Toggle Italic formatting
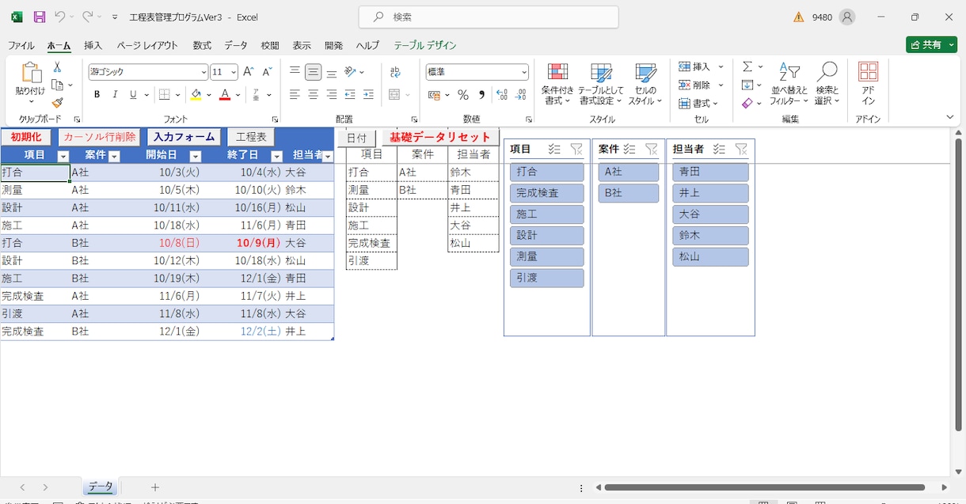This screenshot has height=504, width=966. [115, 95]
